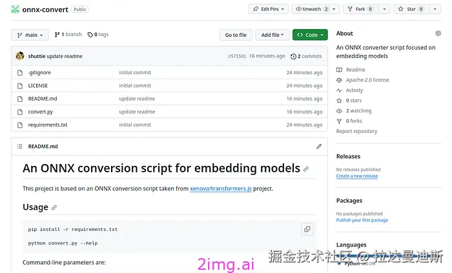Open the Apache-2.0 license link
Image resolution: width=452 pixels, height=273 pixels.
point(367,80)
